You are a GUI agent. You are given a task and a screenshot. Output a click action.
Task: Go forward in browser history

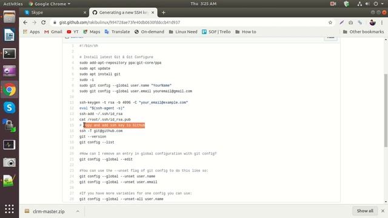[34, 22]
